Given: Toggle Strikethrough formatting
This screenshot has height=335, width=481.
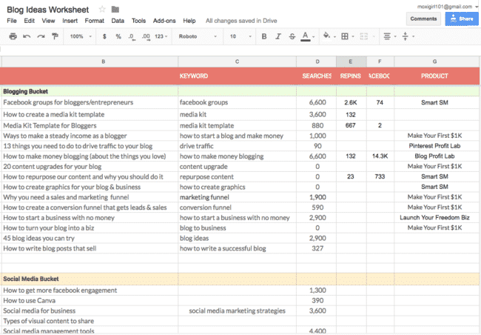Looking at the screenshot, I should 292,36.
